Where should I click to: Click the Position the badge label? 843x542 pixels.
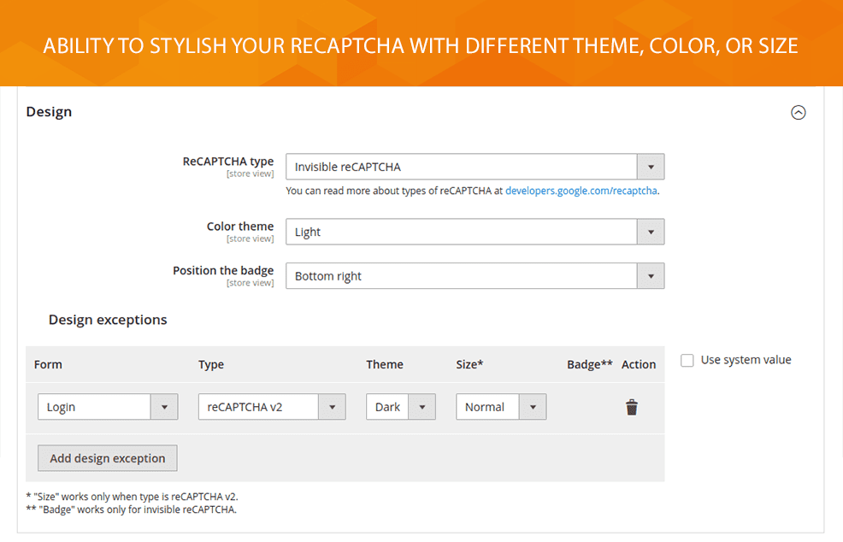click(x=223, y=270)
